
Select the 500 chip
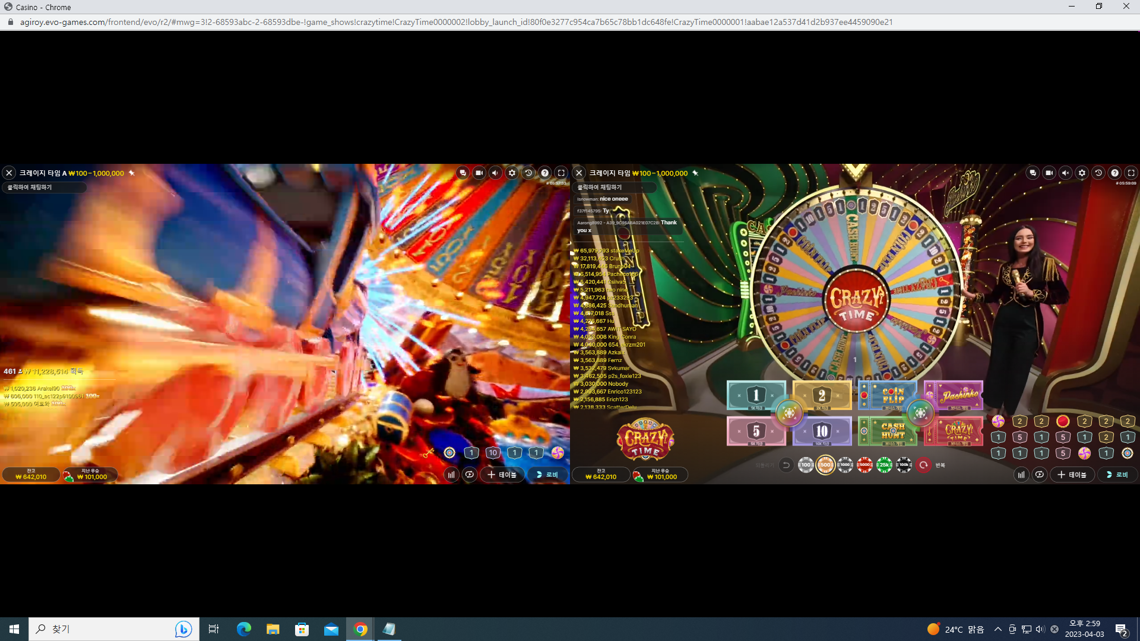(825, 465)
